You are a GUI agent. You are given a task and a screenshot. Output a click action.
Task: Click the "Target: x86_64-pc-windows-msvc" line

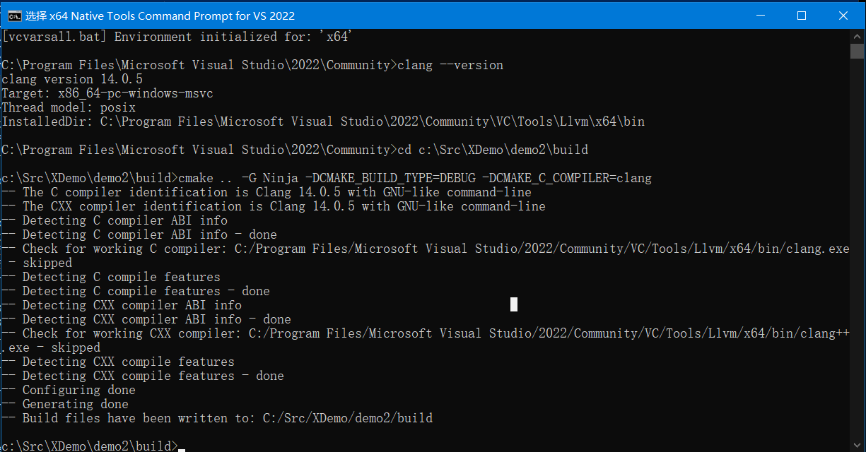(x=107, y=93)
